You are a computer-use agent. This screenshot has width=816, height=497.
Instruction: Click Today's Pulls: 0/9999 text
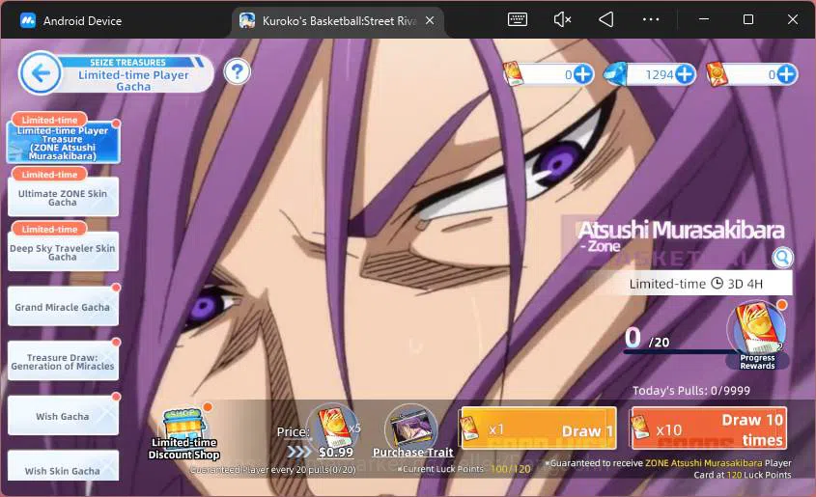[x=691, y=391]
